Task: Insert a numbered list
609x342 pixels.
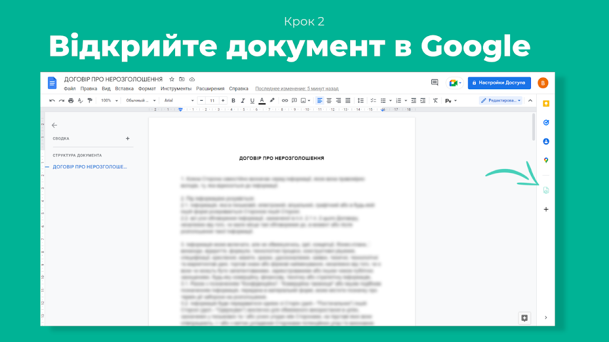Action: click(x=398, y=101)
